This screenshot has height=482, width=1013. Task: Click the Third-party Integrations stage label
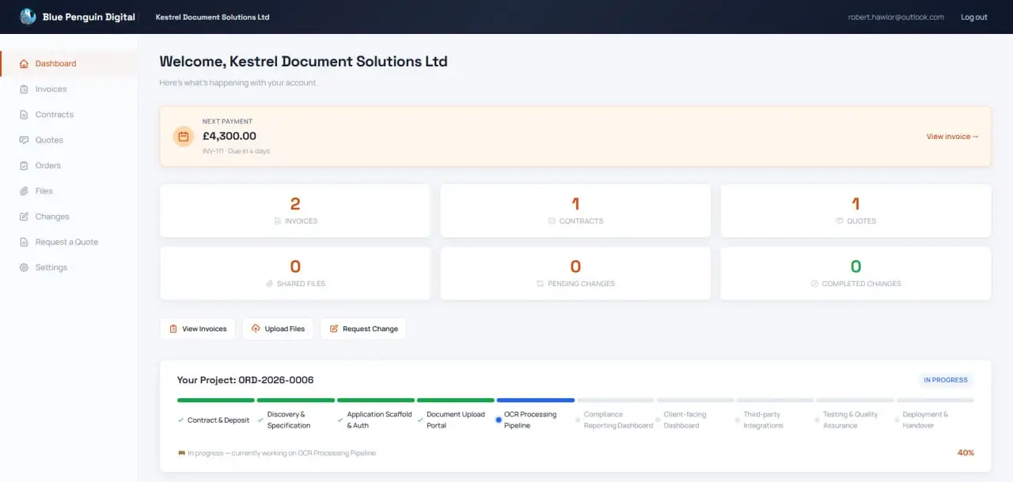763,420
